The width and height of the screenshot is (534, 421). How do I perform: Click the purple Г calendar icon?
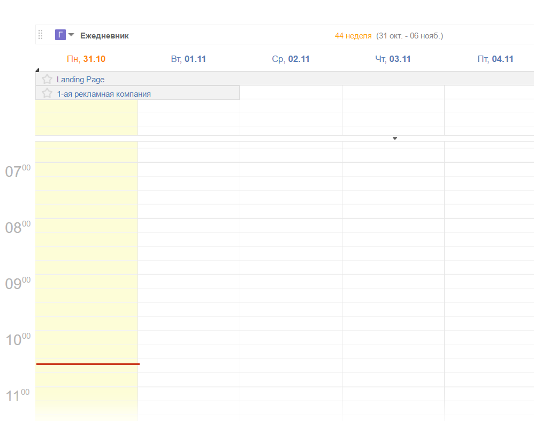[x=60, y=35]
